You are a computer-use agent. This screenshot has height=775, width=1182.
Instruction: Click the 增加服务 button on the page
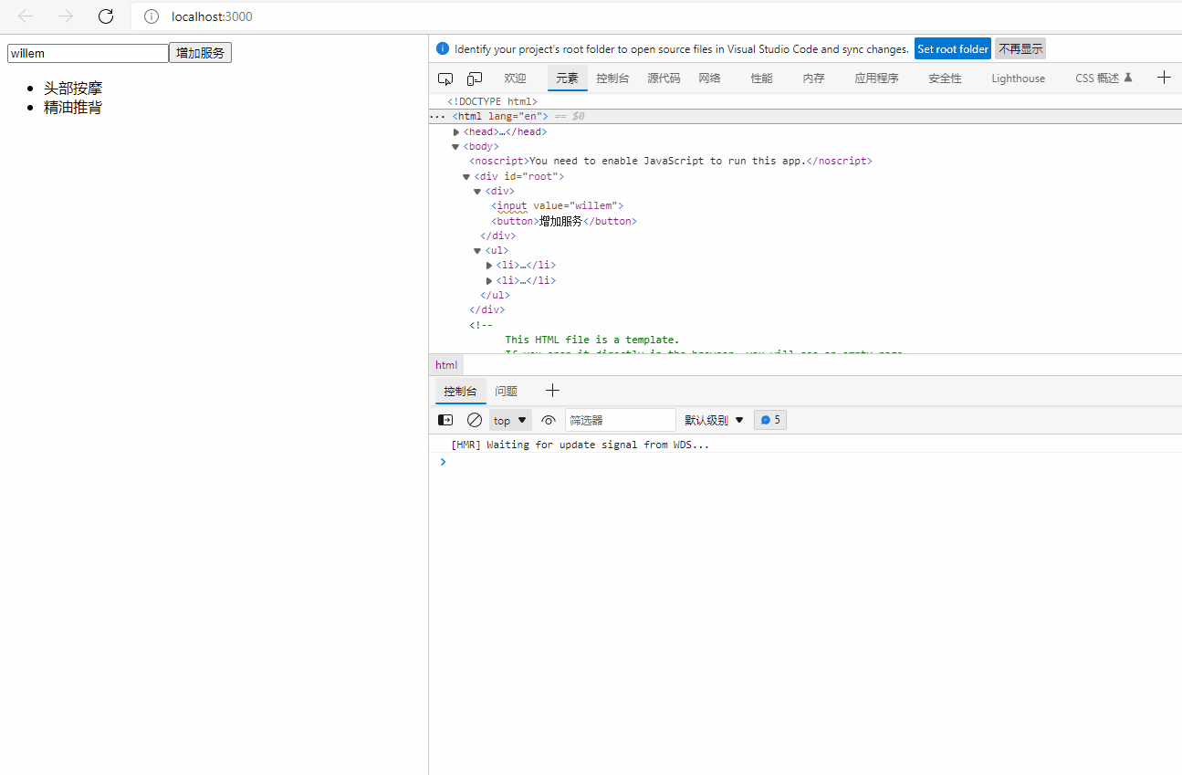coord(200,53)
